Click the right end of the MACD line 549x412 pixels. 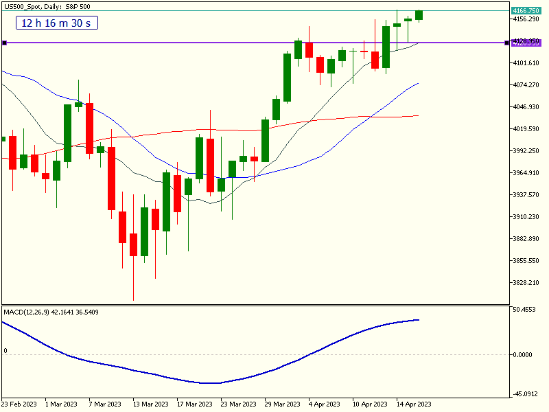click(x=418, y=319)
